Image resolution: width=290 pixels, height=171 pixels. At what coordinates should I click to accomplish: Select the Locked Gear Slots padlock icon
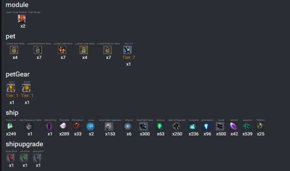tap(14, 50)
